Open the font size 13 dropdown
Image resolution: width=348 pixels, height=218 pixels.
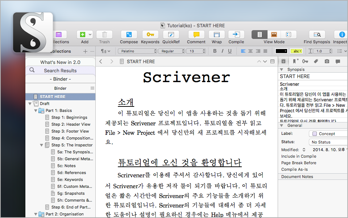click(x=196, y=51)
